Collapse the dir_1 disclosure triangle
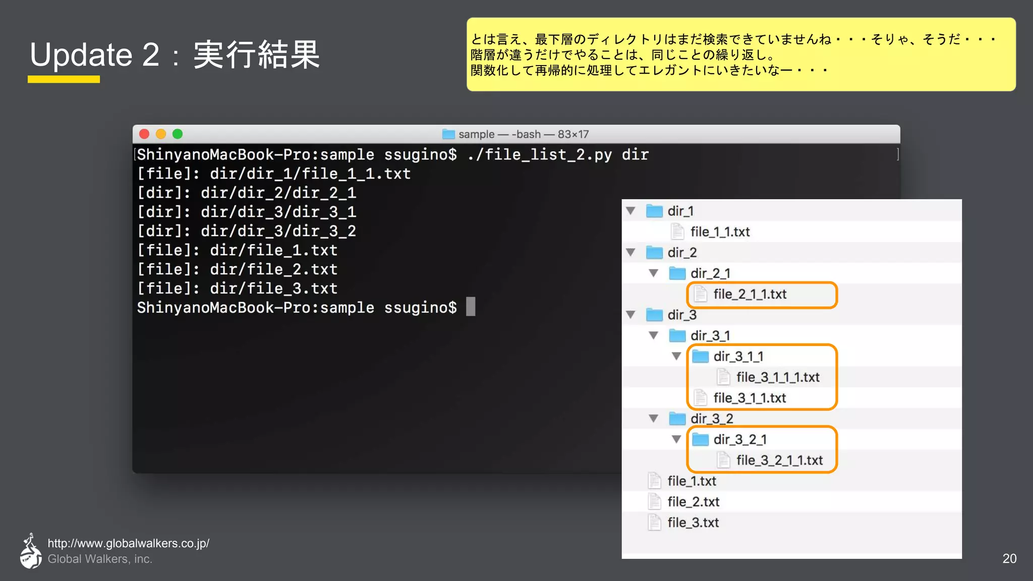Screen dimensions: 1033x581 [x=630, y=211]
